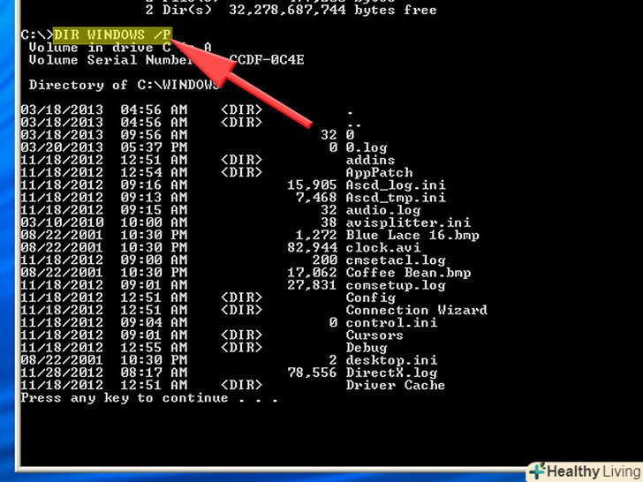Click the date 11/28/2012

click(62, 373)
